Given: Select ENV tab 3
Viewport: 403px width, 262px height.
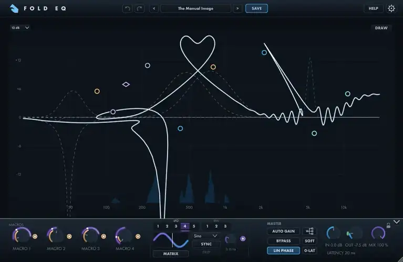Looking at the screenshot, I should pyautogui.click(x=225, y=226).
